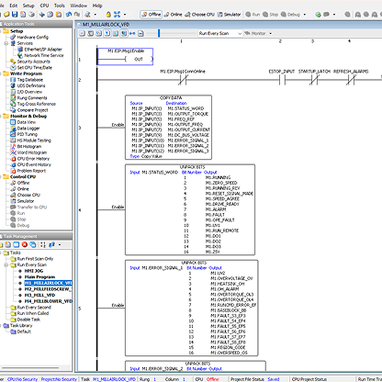Open Network Time Service entry
This screenshot has width=382, height=382.
click(44, 55)
